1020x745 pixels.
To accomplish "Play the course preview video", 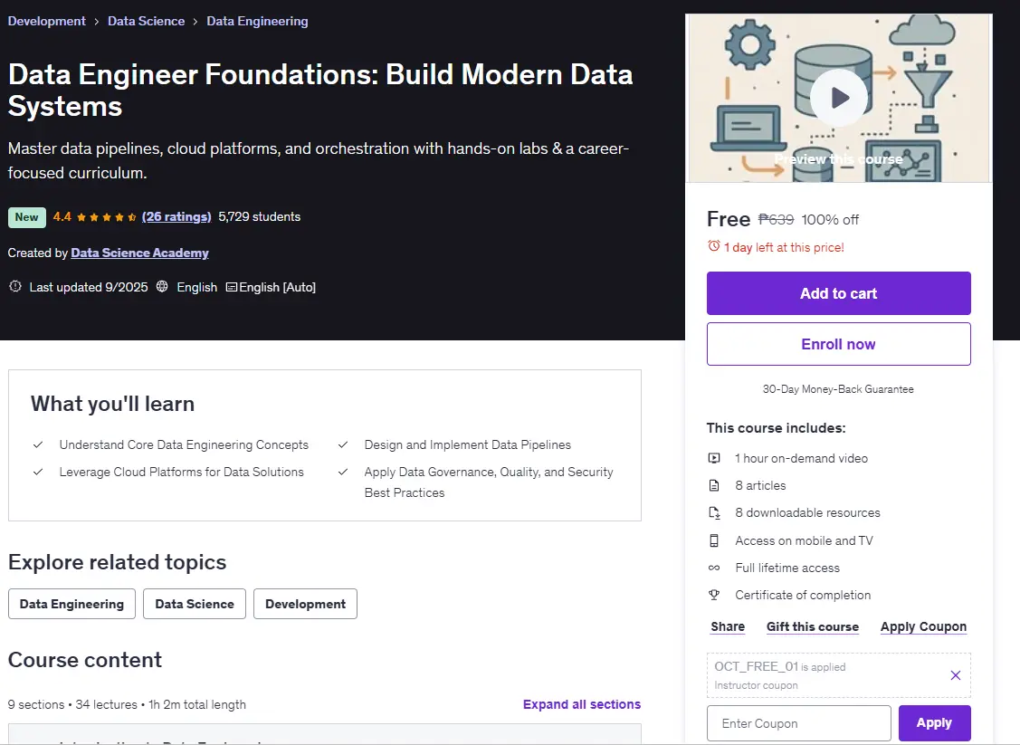I will tap(838, 98).
